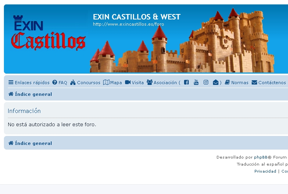Click the Exin Castillos logo
288x194 pixels.
tap(48, 33)
